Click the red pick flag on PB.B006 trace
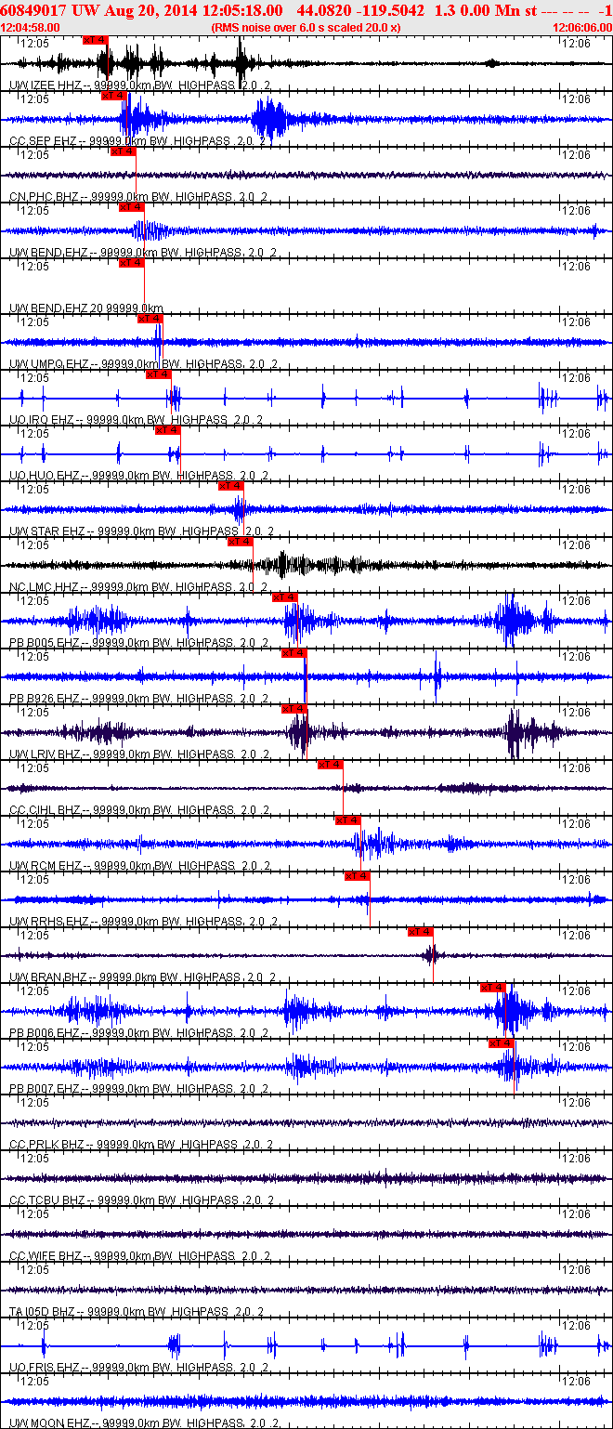 492,988
